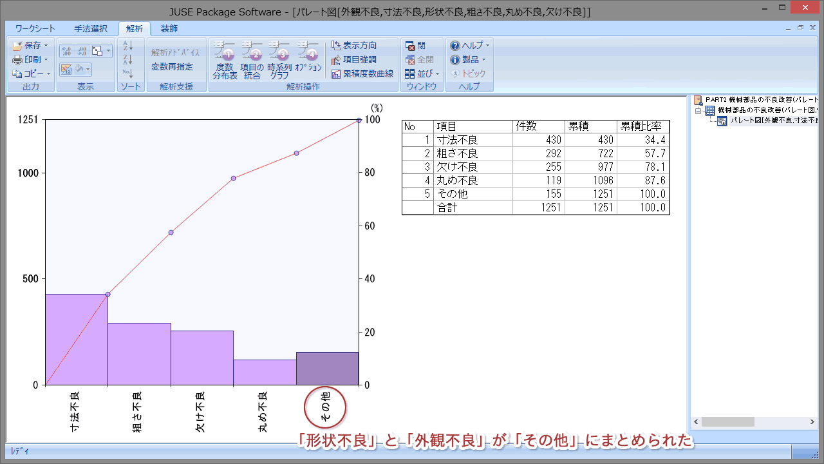Viewport: 824px width, 464px height.
Task: Click the worksheet table icon in the tree
Action: pos(709,111)
